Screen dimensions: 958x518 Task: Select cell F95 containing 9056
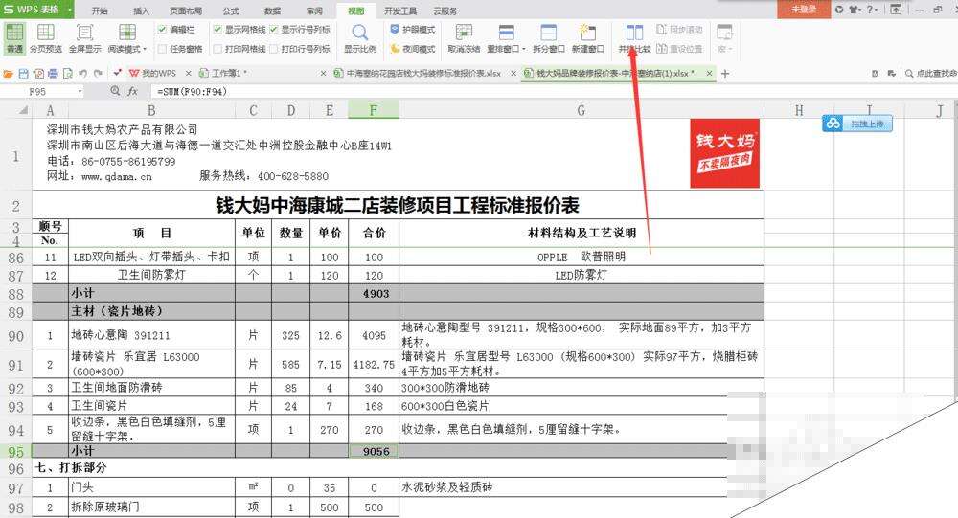pyautogui.click(x=374, y=451)
